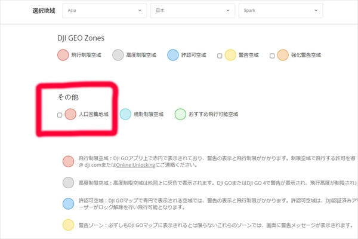Open the 日本 country dropdown
This screenshot has height=239, width=358.
coord(193,11)
